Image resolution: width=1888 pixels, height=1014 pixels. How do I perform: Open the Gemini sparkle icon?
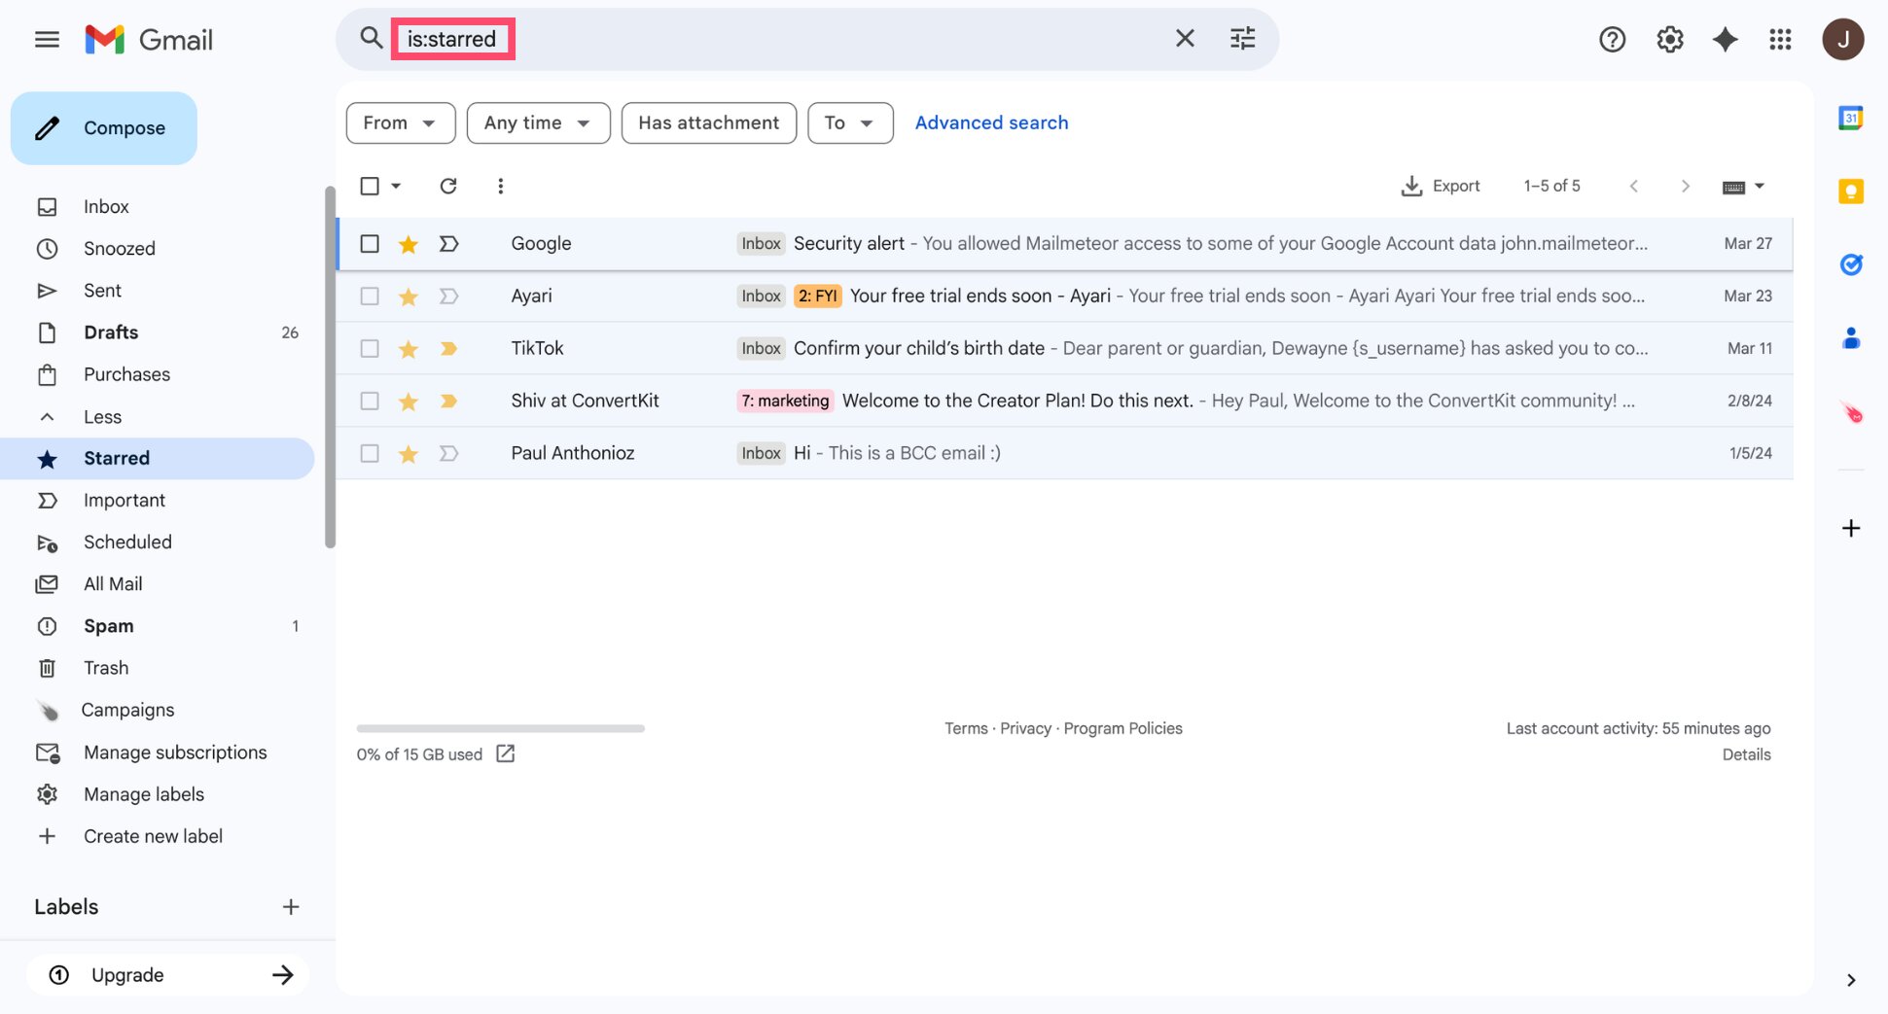pyautogui.click(x=1725, y=40)
